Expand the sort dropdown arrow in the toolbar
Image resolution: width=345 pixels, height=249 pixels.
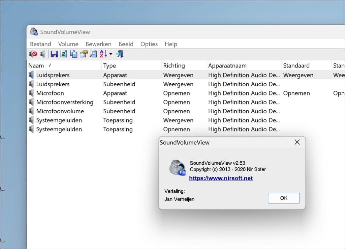pos(111,54)
